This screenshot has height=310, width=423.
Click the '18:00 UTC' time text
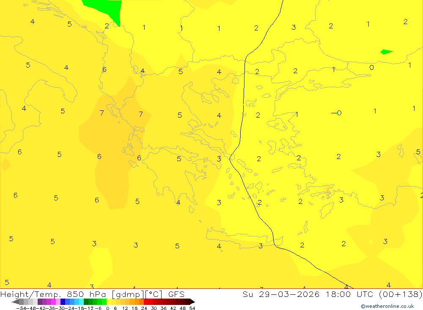(x=349, y=294)
